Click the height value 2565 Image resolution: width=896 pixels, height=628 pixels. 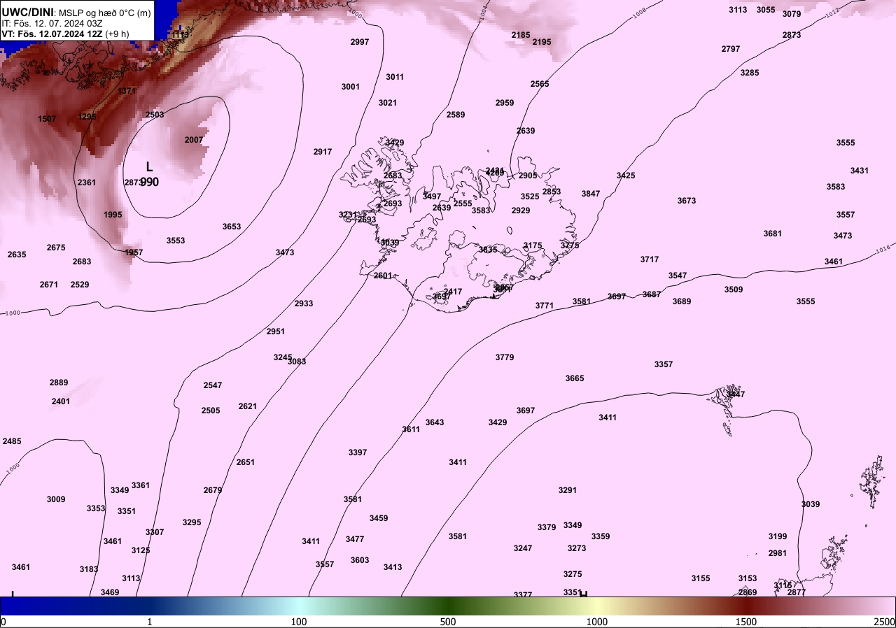tap(540, 84)
